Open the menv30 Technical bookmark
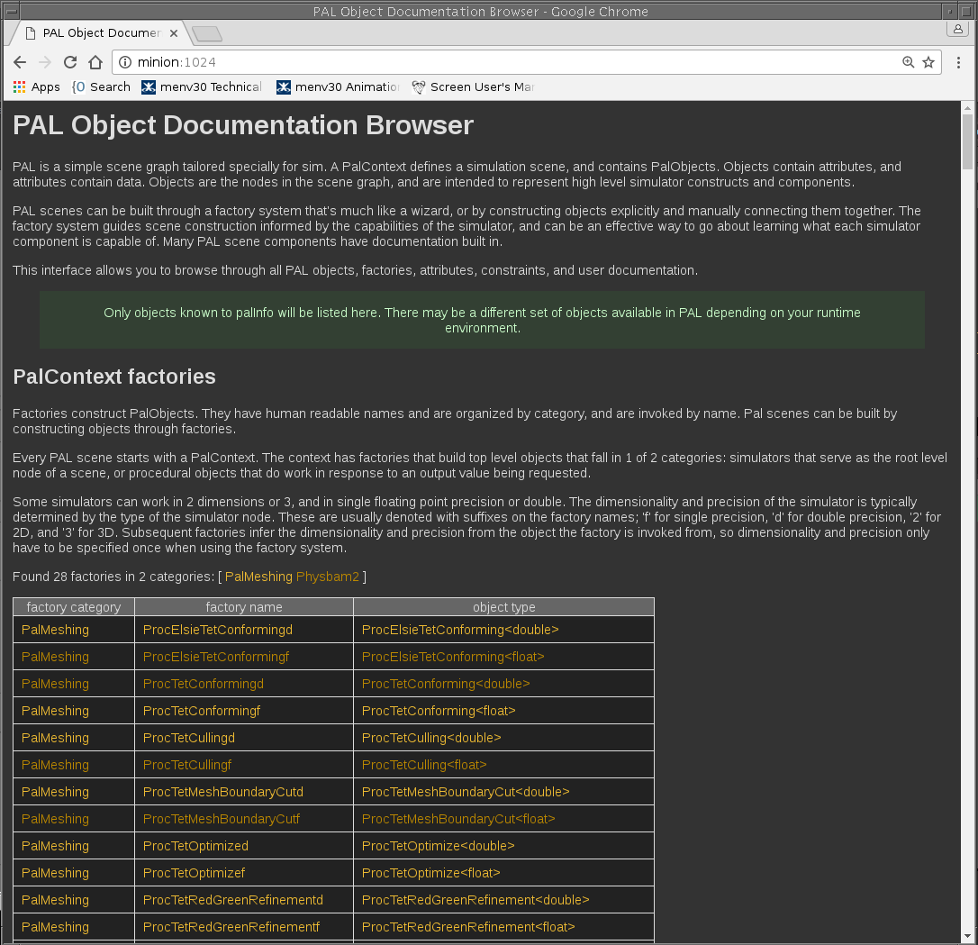The height and width of the screenshot is (945, 978). [202, 87]
